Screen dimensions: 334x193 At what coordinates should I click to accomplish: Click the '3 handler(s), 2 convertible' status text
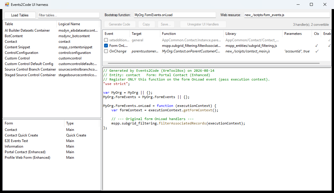click(x=311, y=25)
